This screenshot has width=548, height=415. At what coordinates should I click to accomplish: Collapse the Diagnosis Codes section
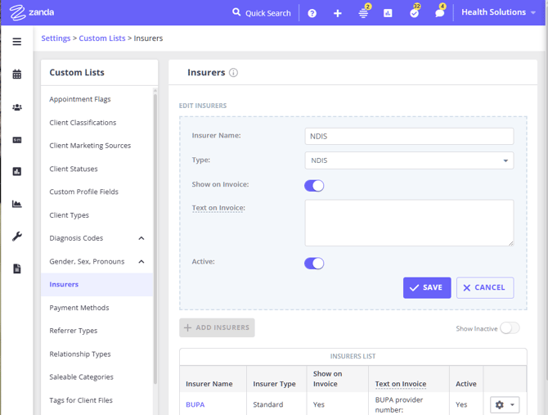tap(141, 238)
